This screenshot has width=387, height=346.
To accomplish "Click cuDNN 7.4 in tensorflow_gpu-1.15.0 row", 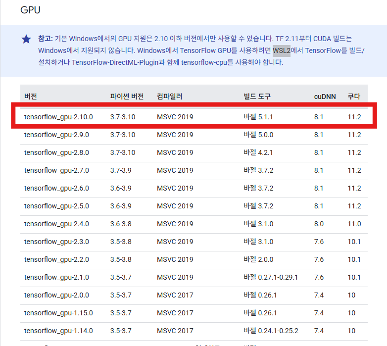I will coord(319,313).
